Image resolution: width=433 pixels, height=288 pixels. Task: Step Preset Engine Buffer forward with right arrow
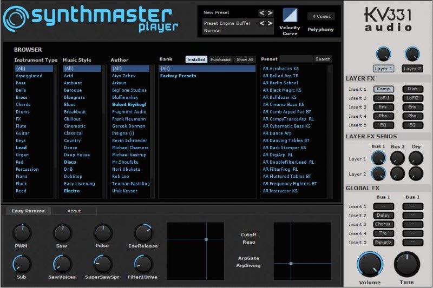click(x=270, y=23)
